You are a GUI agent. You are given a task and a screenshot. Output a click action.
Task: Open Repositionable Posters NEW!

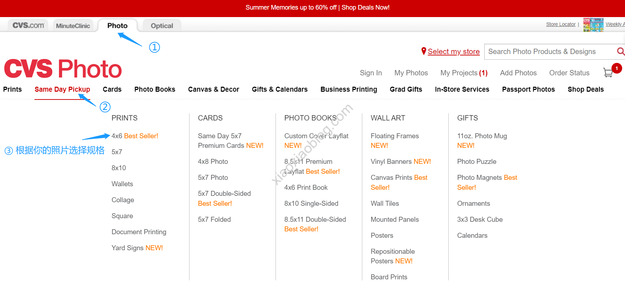tap(393, 256)
